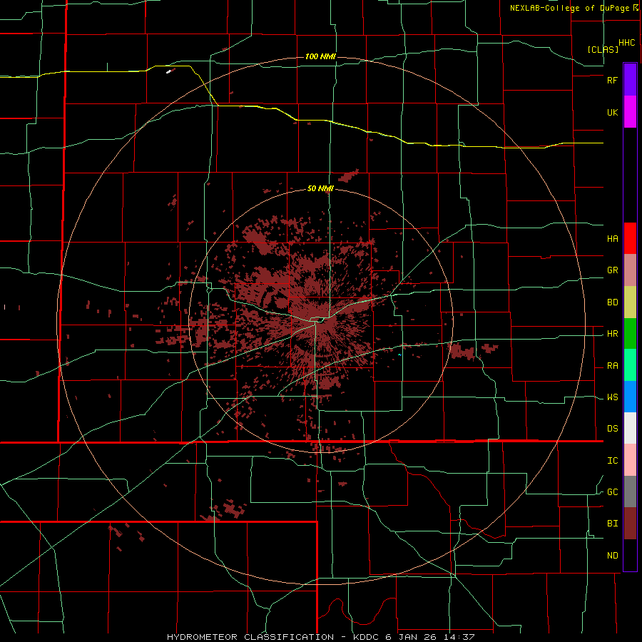Click the WS legend label

click(x=613, y=397)
